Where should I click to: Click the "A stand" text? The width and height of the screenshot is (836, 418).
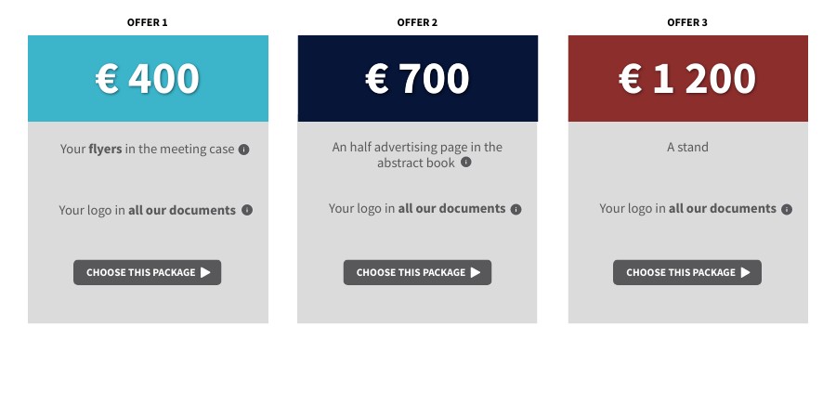687,147
